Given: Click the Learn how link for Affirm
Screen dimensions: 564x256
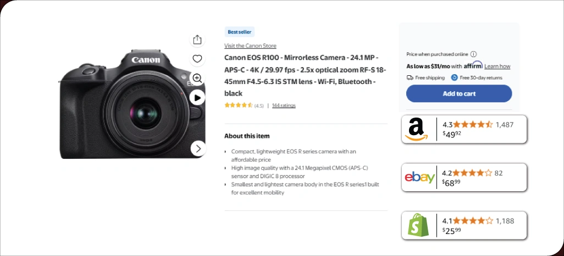Looking at the screenshot, I should pyautogui.click(x=497, y=66).
